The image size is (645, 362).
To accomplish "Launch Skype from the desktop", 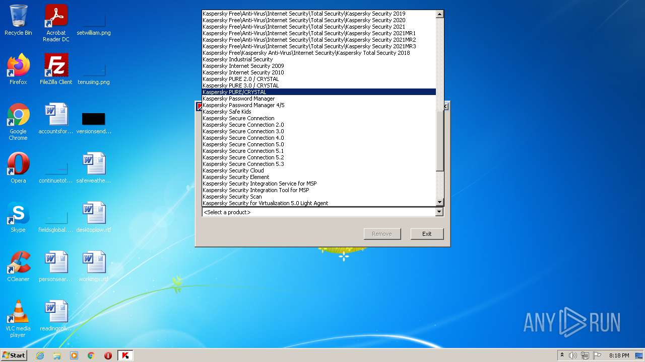I will tap(18, 217).
